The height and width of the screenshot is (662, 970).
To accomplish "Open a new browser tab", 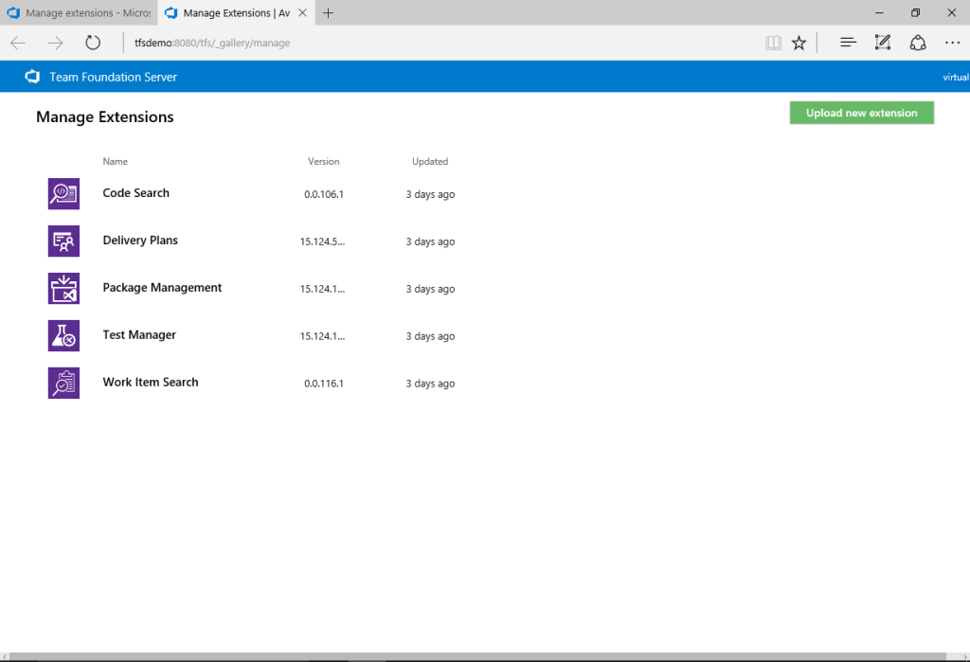I will (328, 12).
